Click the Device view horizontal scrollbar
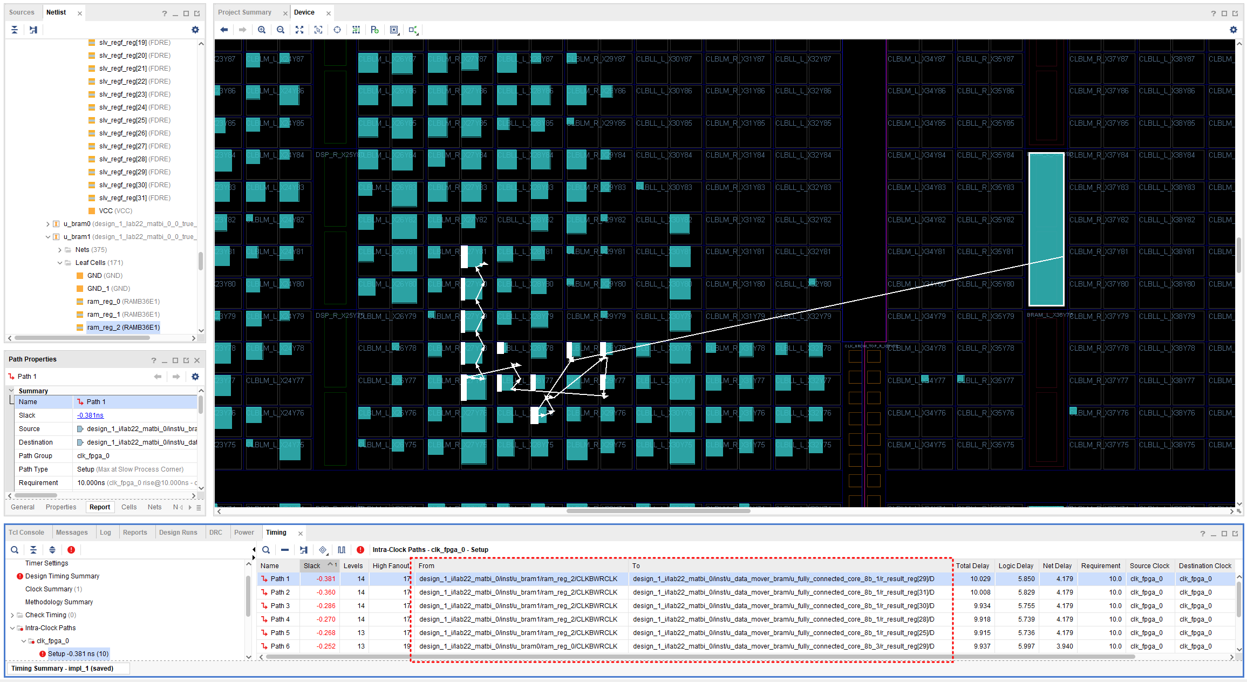The width and height of the screenshot is (1247, 682). [x=658, y=510]
